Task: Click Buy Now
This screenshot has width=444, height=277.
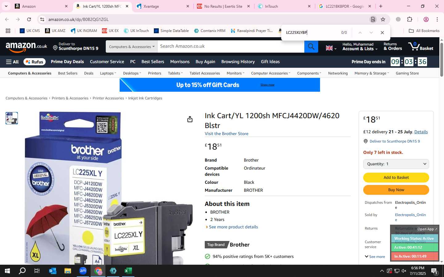Action: (396, 190)
